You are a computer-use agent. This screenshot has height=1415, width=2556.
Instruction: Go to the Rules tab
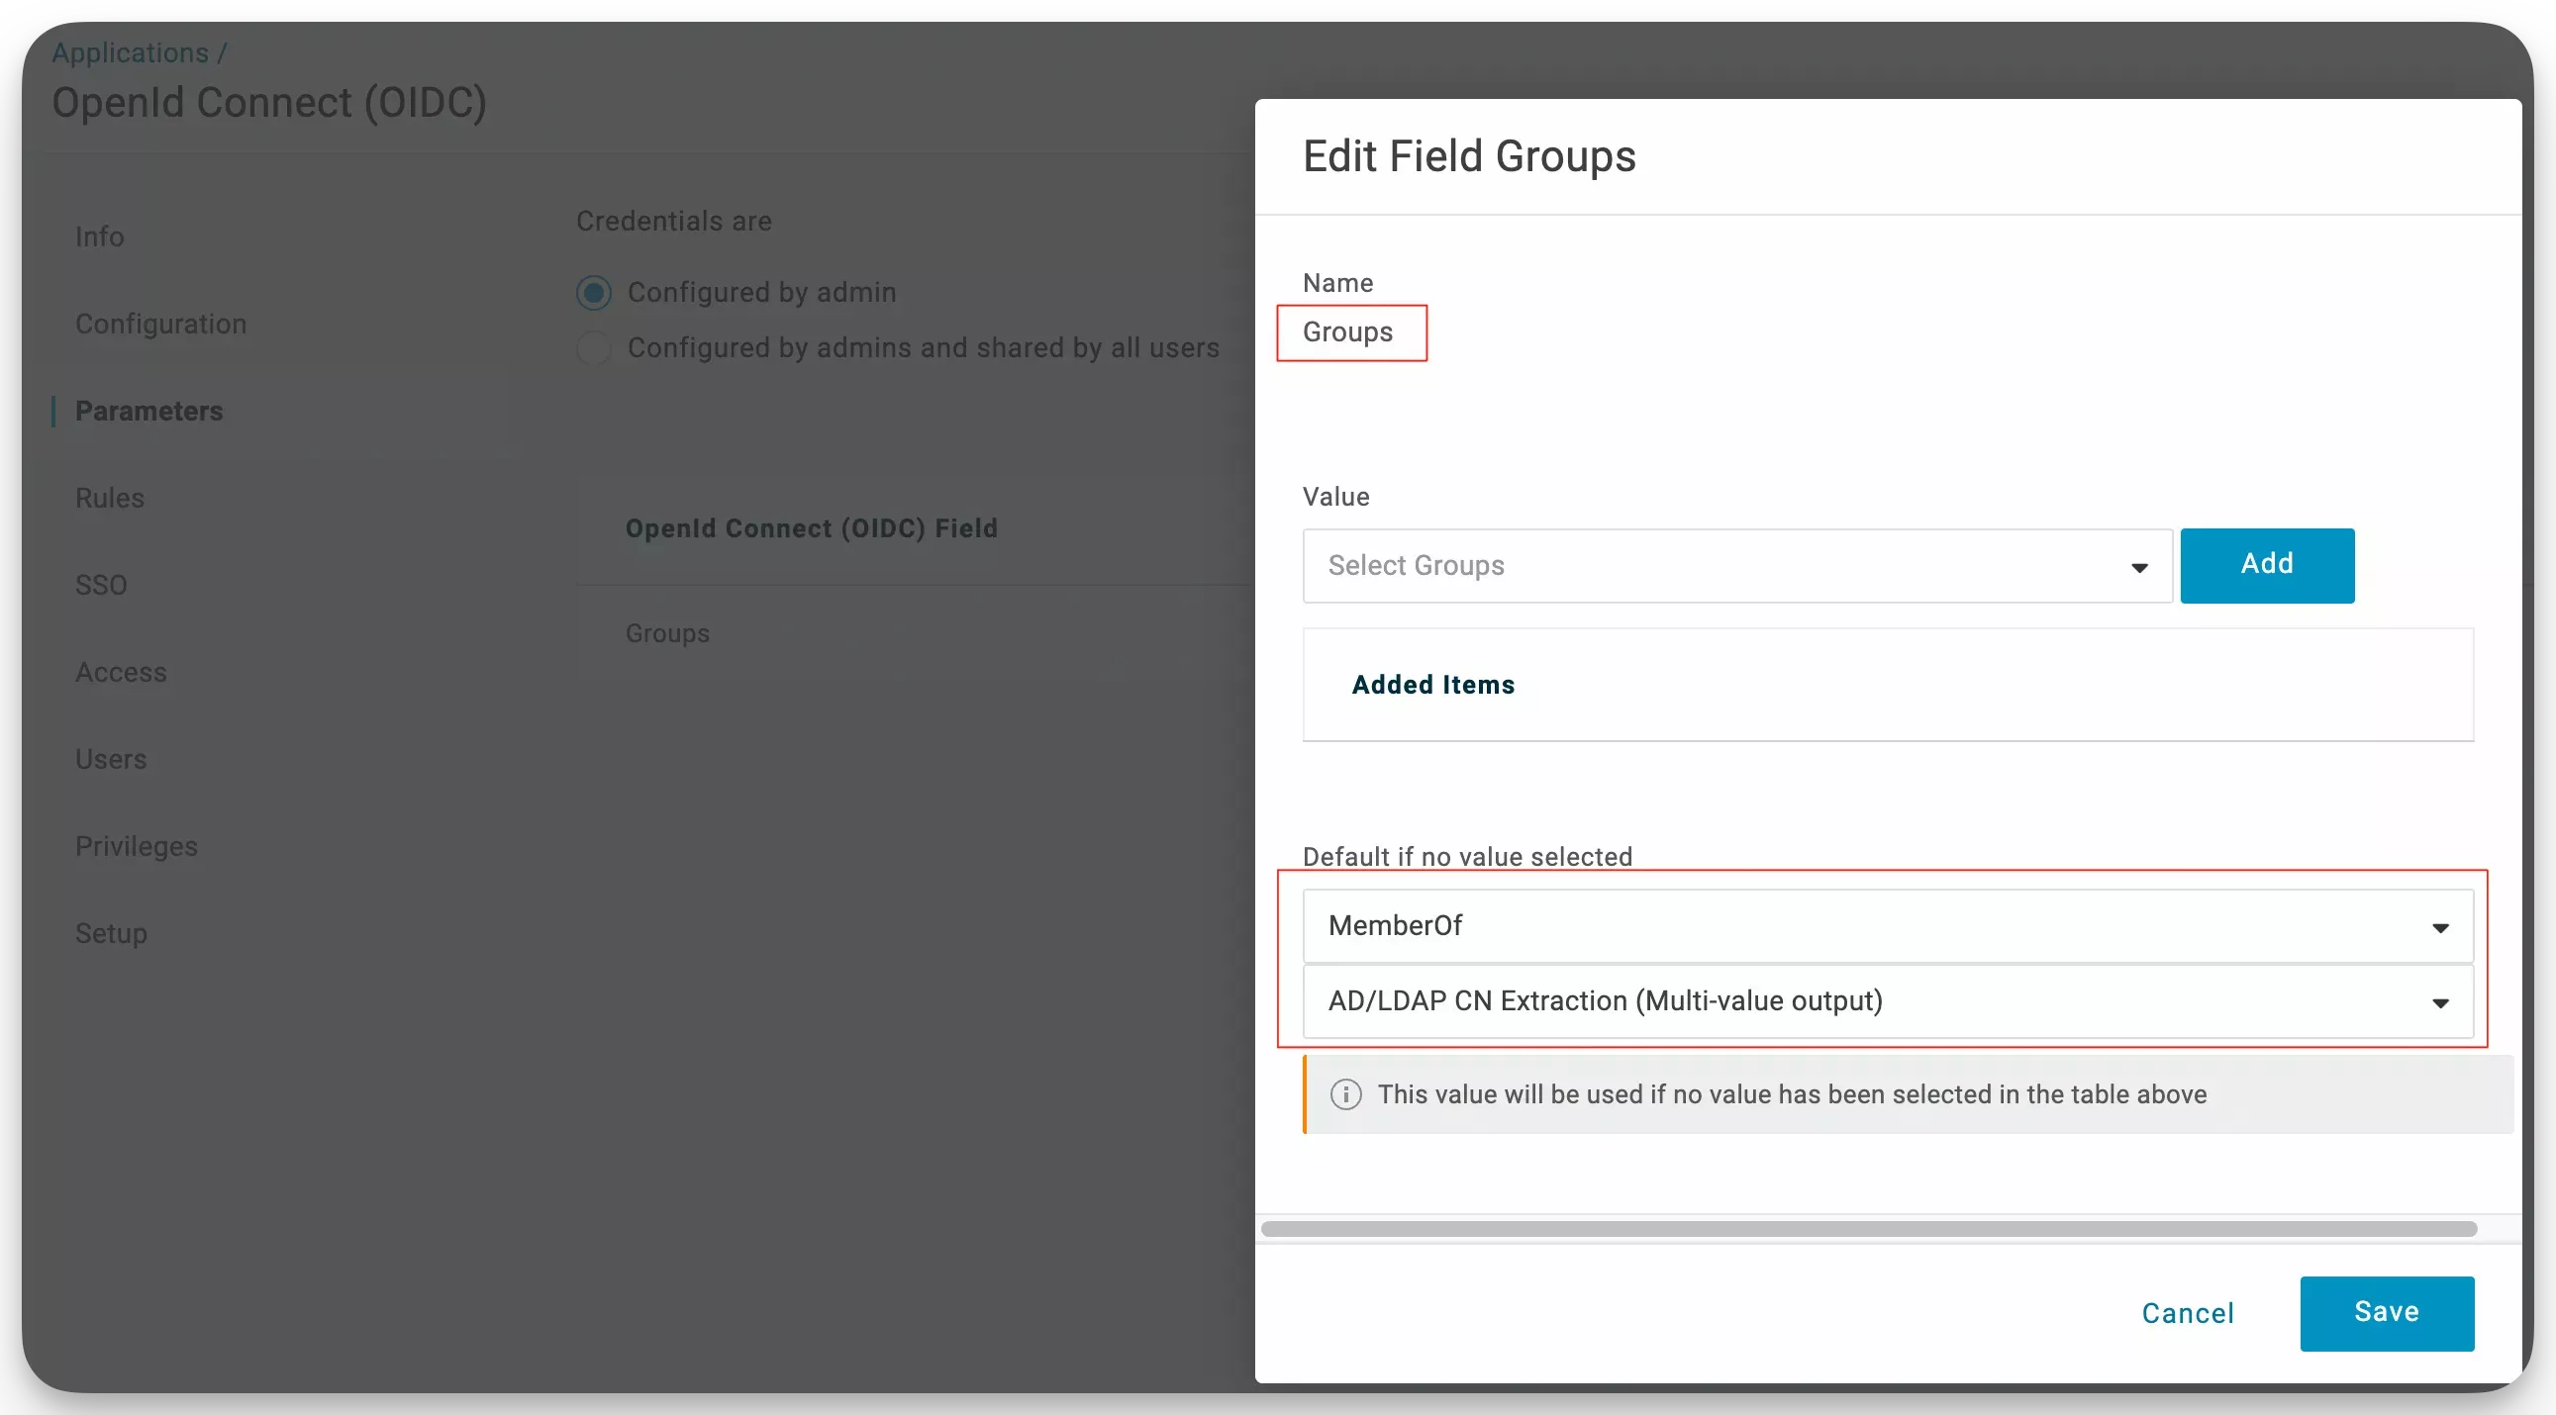(x=109, y=498)
